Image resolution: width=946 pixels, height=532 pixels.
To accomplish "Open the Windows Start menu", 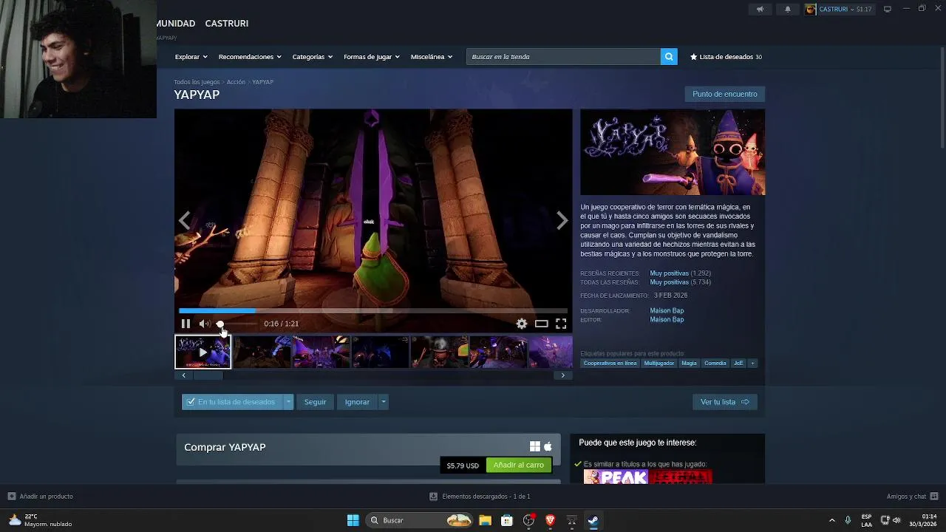I will (353, 520).
